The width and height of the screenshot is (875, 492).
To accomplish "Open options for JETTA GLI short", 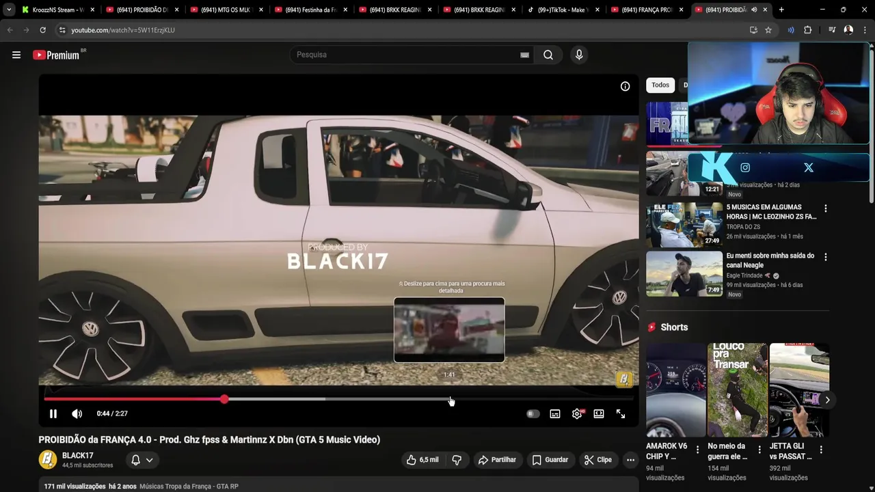I will 821,450.
